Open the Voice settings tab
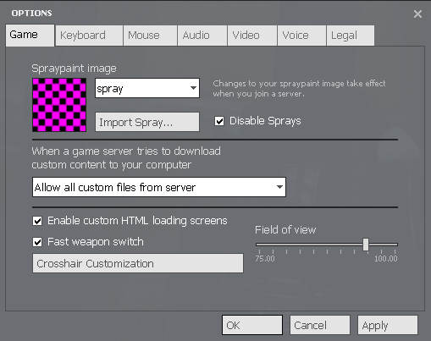 click(301, 36)
